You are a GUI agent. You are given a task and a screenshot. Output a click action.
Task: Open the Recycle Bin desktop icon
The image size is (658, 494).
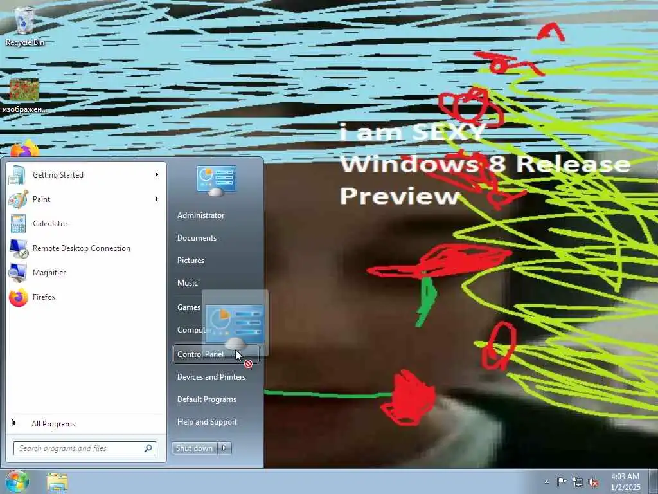click(25, 26)
